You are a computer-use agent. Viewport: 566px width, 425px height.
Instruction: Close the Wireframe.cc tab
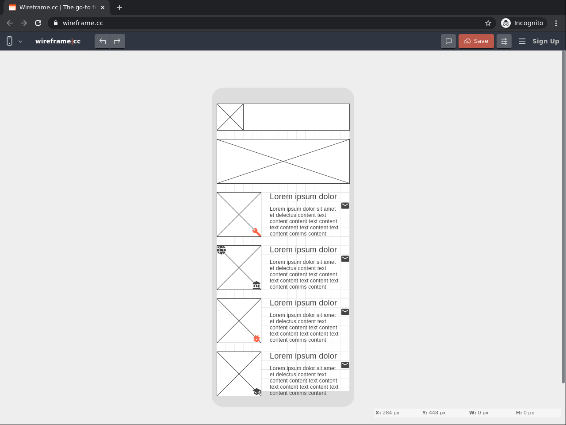pos(103,8)
